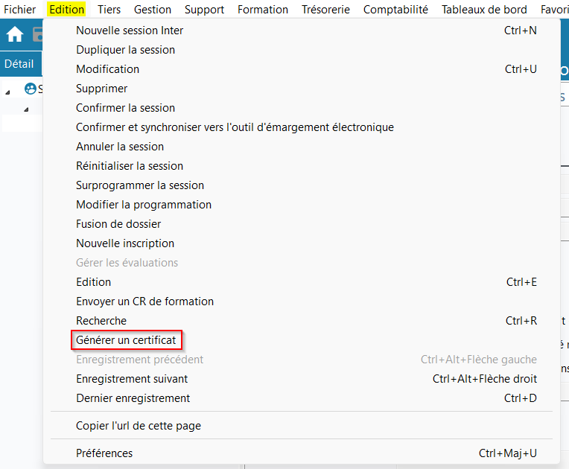The image size is (569, 469).
Task: Open the Trésorerie menu
Action: pos(325,10)
